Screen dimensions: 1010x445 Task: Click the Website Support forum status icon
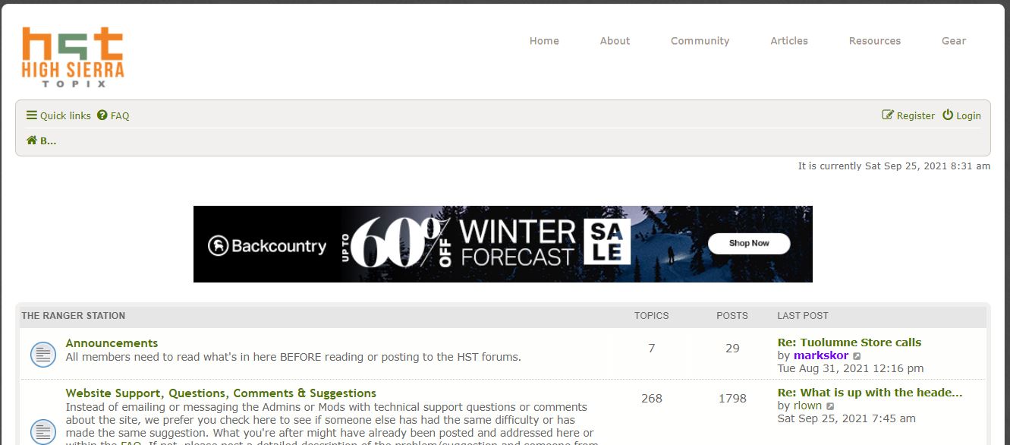(43, 431)
